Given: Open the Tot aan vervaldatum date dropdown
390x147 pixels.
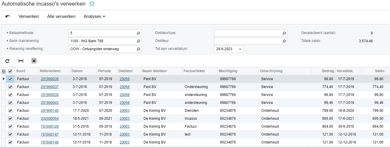Looking at the screenshot, I should click(x=240, y=49).
